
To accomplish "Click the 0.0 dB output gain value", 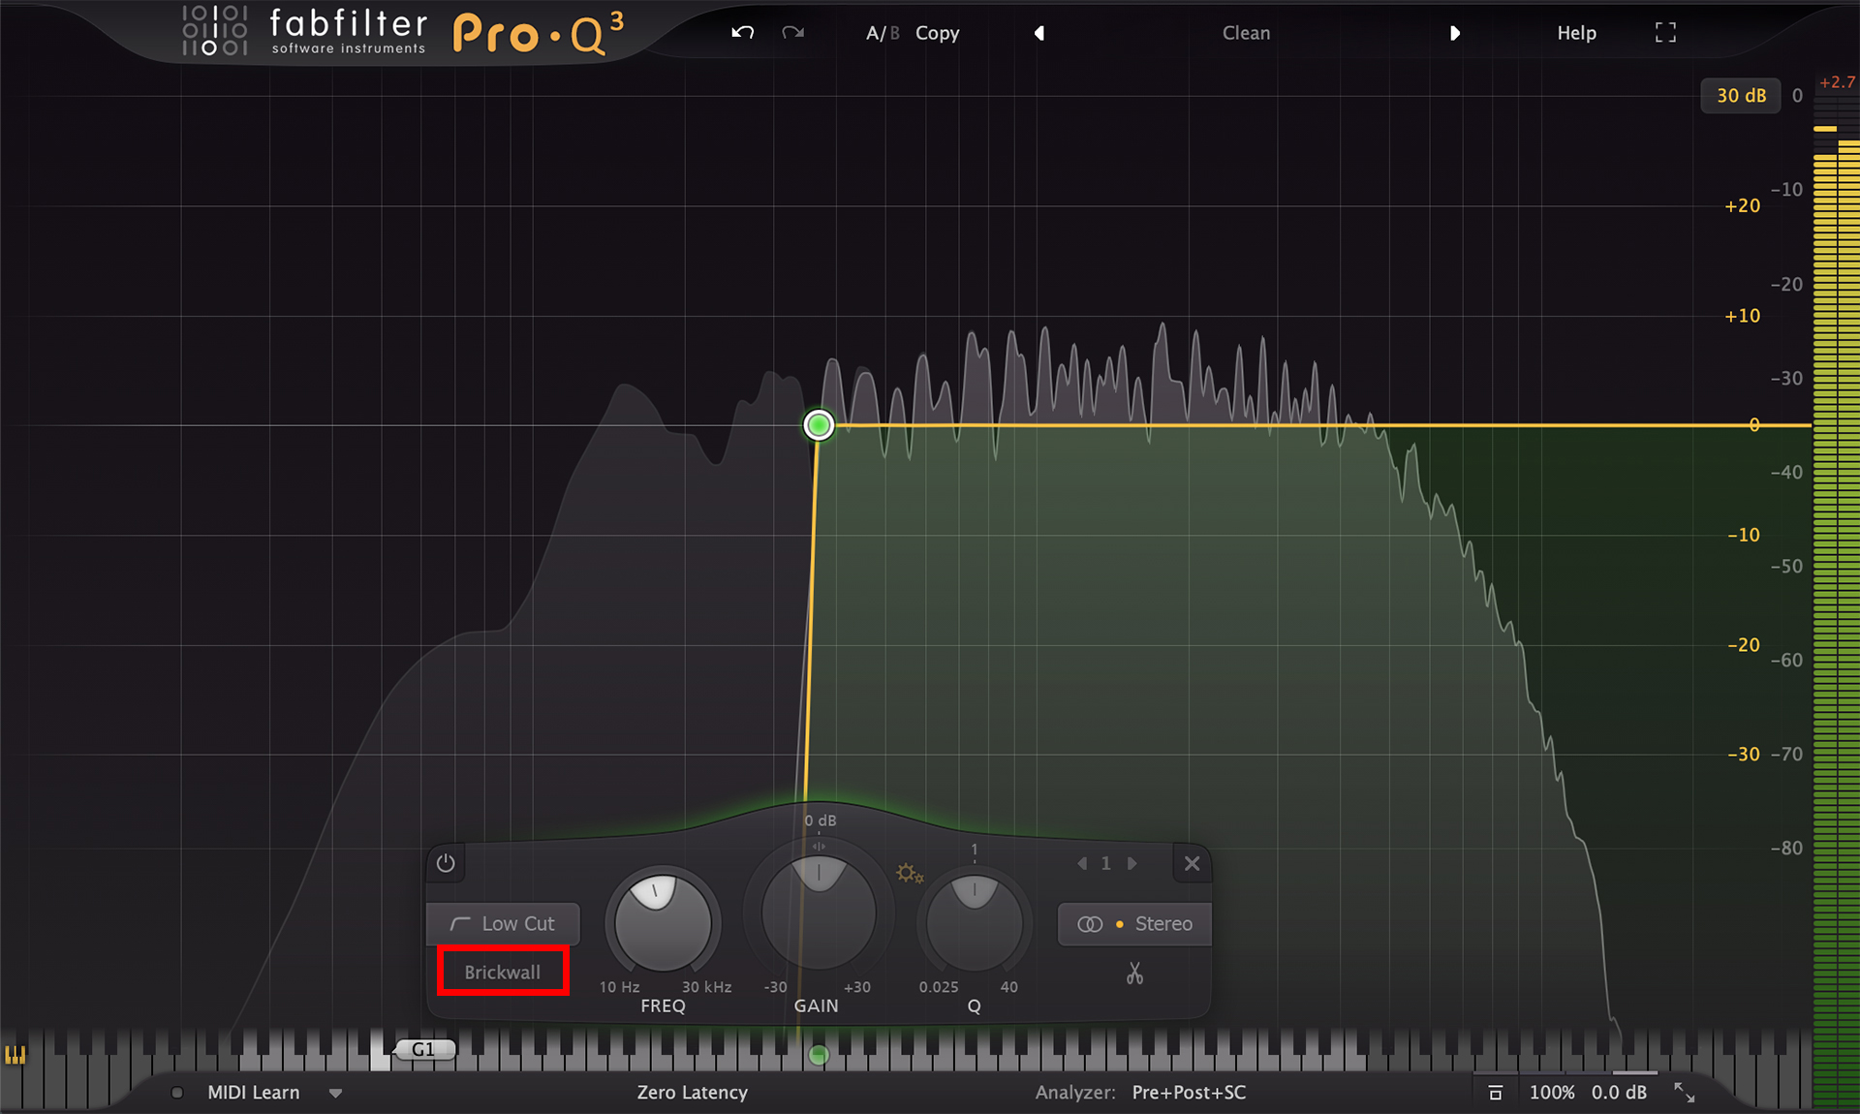I will 1619,1093.
